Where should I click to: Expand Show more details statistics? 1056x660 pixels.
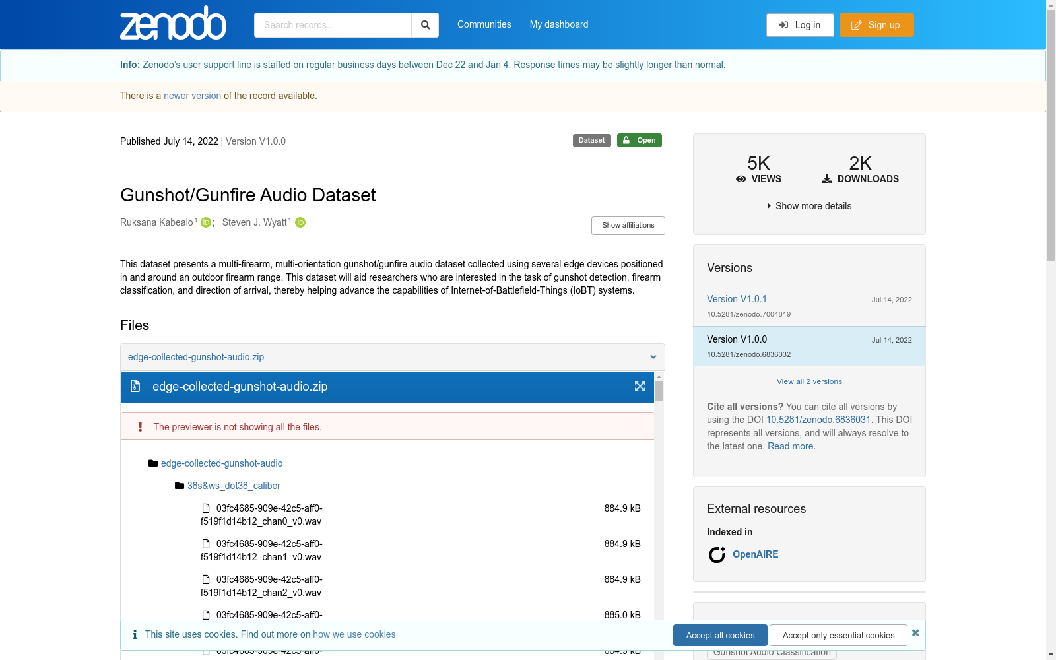coord(809,206)
